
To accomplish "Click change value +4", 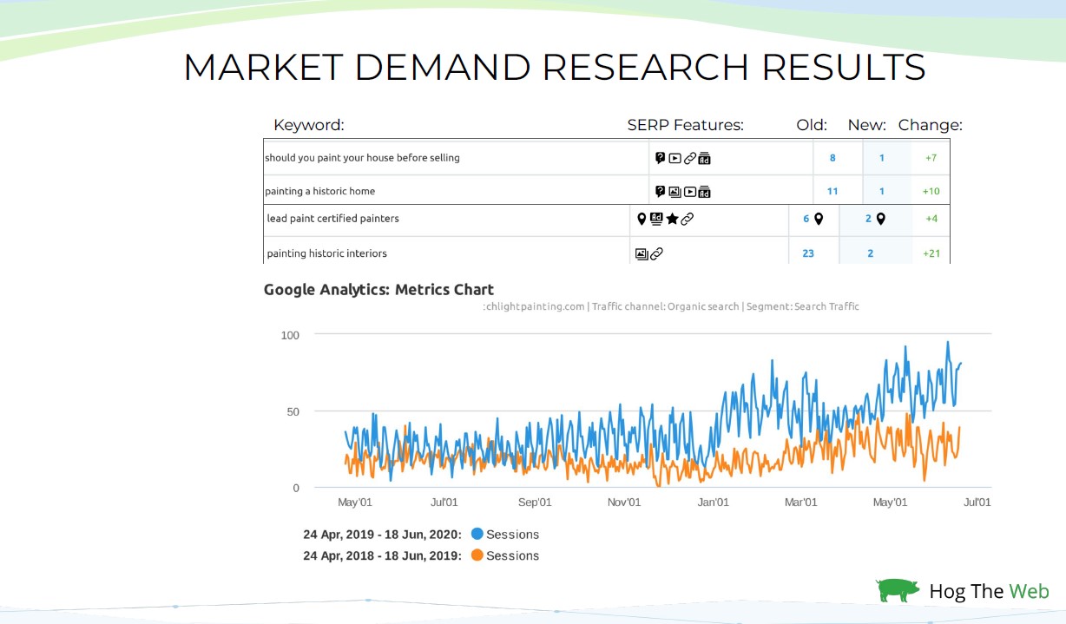I will point(931,219).
